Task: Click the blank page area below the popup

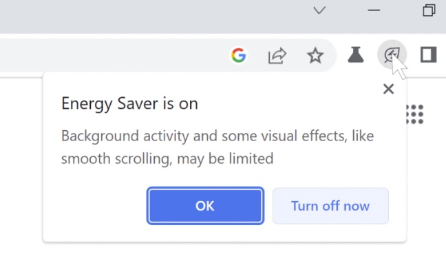Action: (x=223, y=258)
